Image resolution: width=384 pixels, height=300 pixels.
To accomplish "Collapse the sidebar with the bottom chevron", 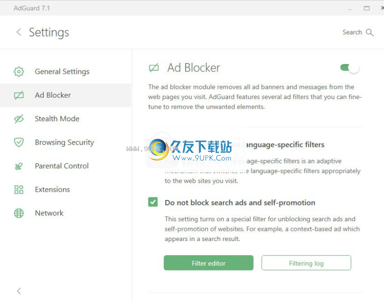I will click(x=19, y=291).
